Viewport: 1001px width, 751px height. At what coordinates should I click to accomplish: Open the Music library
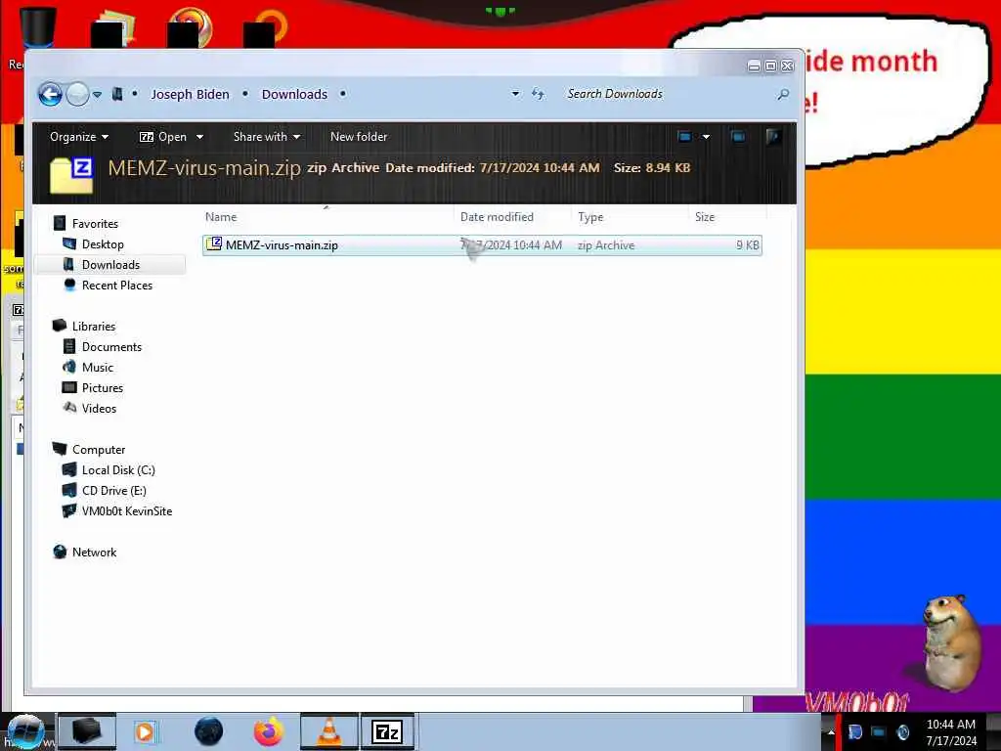click(x=97, y=368)
